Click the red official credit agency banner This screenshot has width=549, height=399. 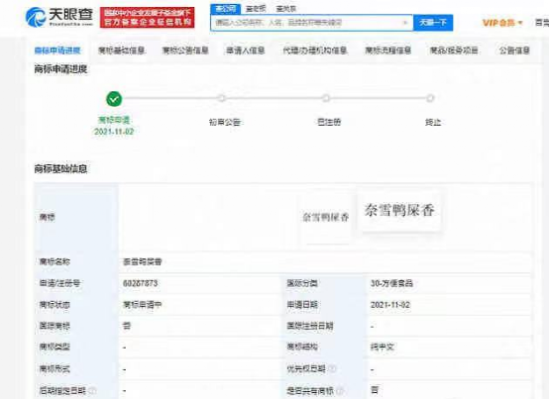click(x=147, y=18)
